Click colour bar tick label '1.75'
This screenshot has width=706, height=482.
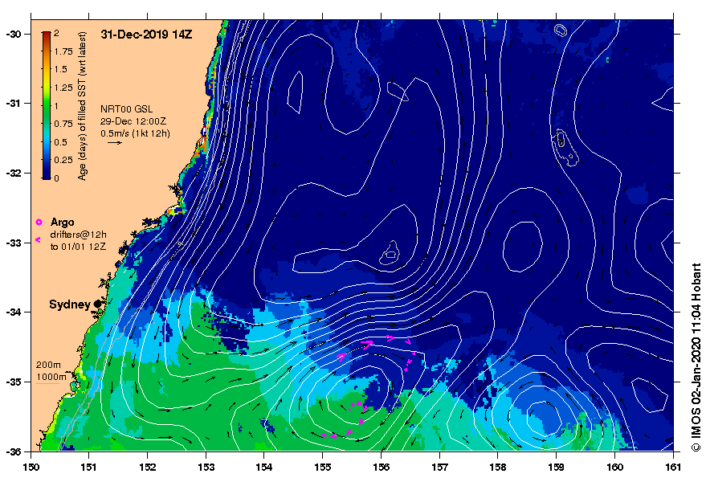tap(63, 51)
